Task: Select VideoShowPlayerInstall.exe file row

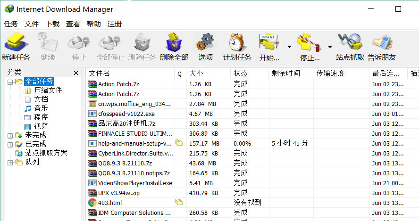Action: [252, 183]
